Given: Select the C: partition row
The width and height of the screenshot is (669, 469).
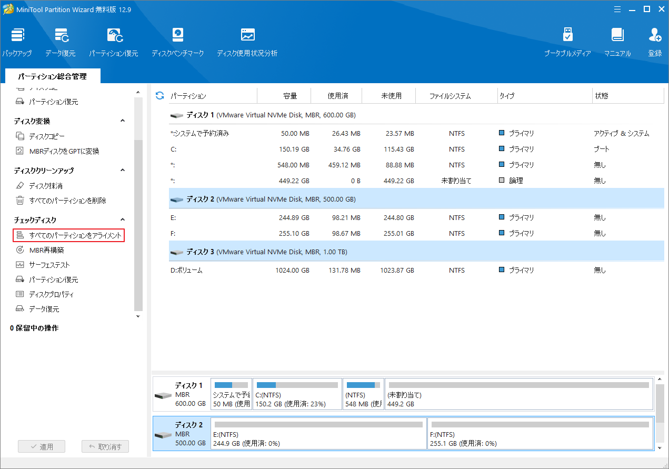Looking at the screenshot, I should 416,149.
